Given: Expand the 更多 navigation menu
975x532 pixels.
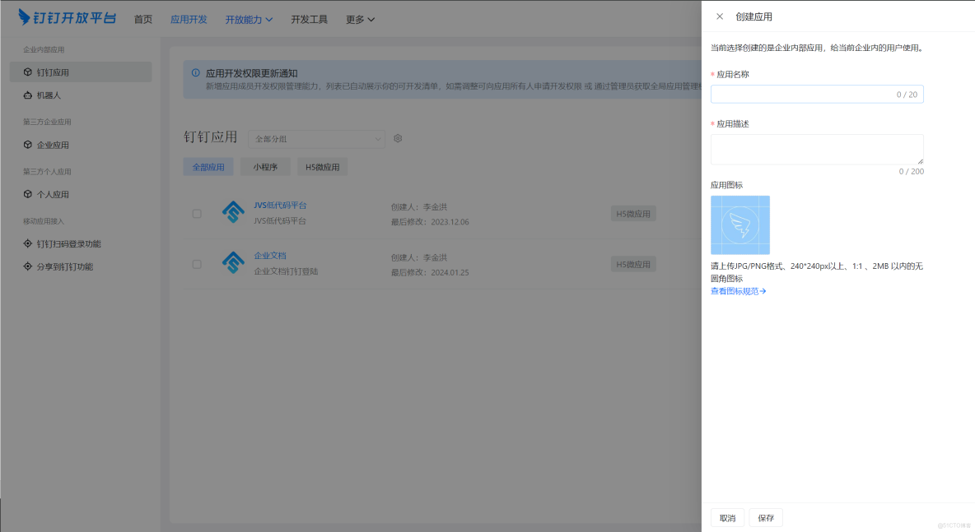Looking at the screenshot, I should pos(359,19).
